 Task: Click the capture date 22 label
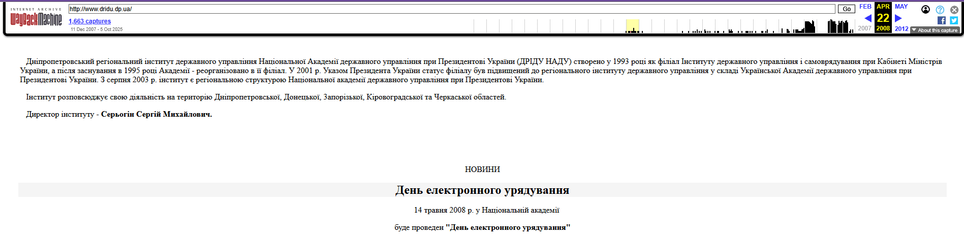[x=883, y=18]
